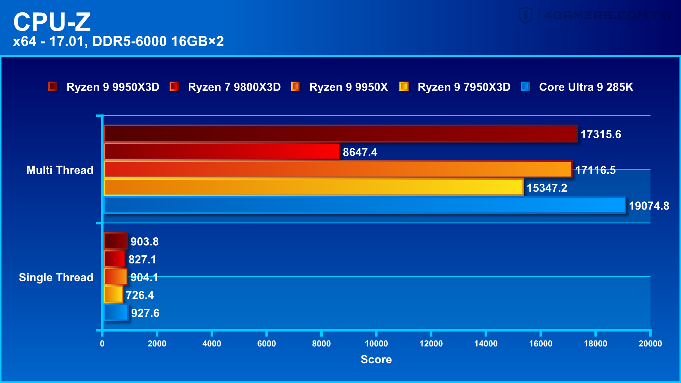Click the 726.4 value label
Image resolution: width=681 pixels, height=383 pixels.
point(140,295)
